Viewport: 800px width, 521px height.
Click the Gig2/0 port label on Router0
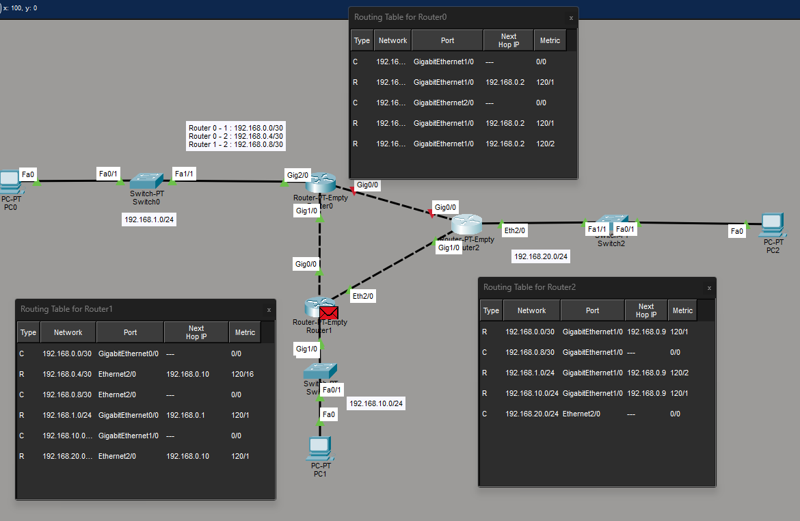point(297,175)
